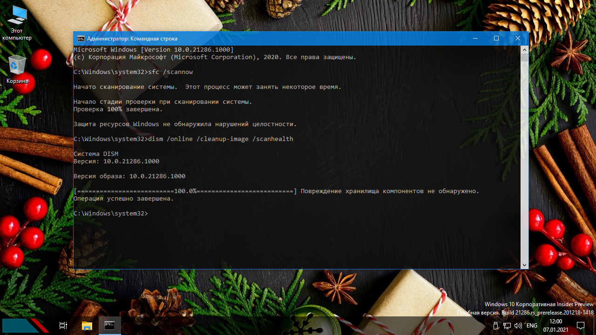Click the text 'Операция успешно завершена.'
The width and height of the screenshot is (596, 335).
[124, 199]
